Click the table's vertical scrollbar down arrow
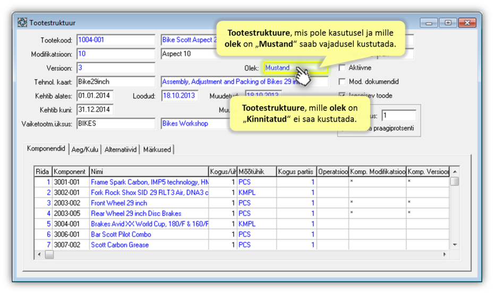Image resolution: width=494 pixels, height=294 pixels. pyautogui.click(x=455, y=245)
